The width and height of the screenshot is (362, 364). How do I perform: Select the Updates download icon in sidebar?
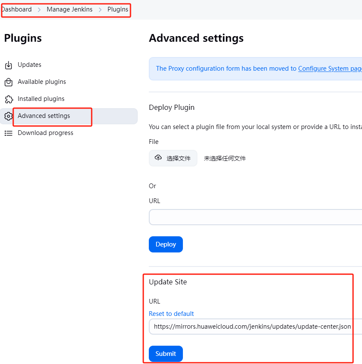click(8, 65)
